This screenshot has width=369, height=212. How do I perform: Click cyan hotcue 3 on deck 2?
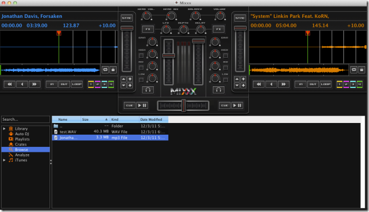pyautogui.click(x=353, y=84)
